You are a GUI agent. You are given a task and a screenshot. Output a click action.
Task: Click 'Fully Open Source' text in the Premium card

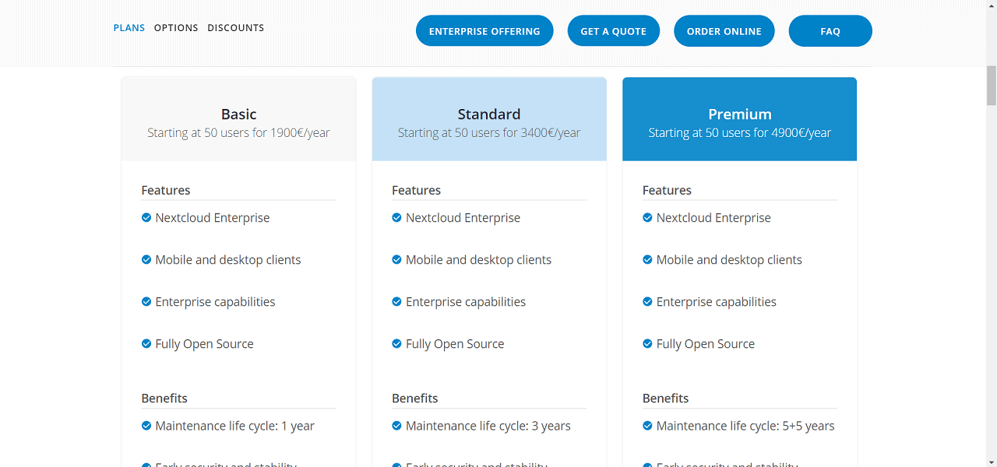tap(706, 344)
